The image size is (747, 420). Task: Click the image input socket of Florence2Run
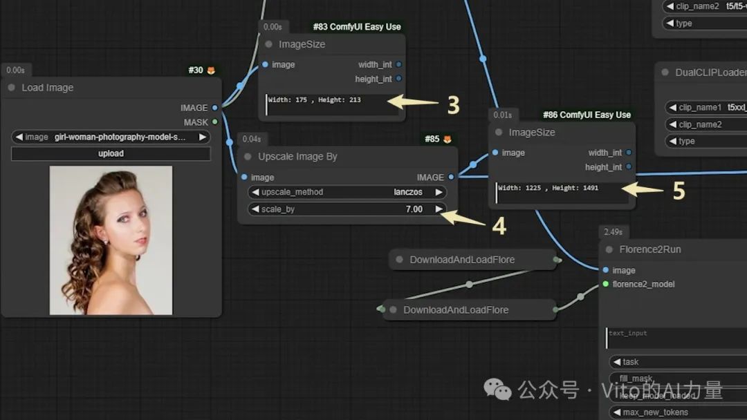pyautogui.click(x=605, y=270)
